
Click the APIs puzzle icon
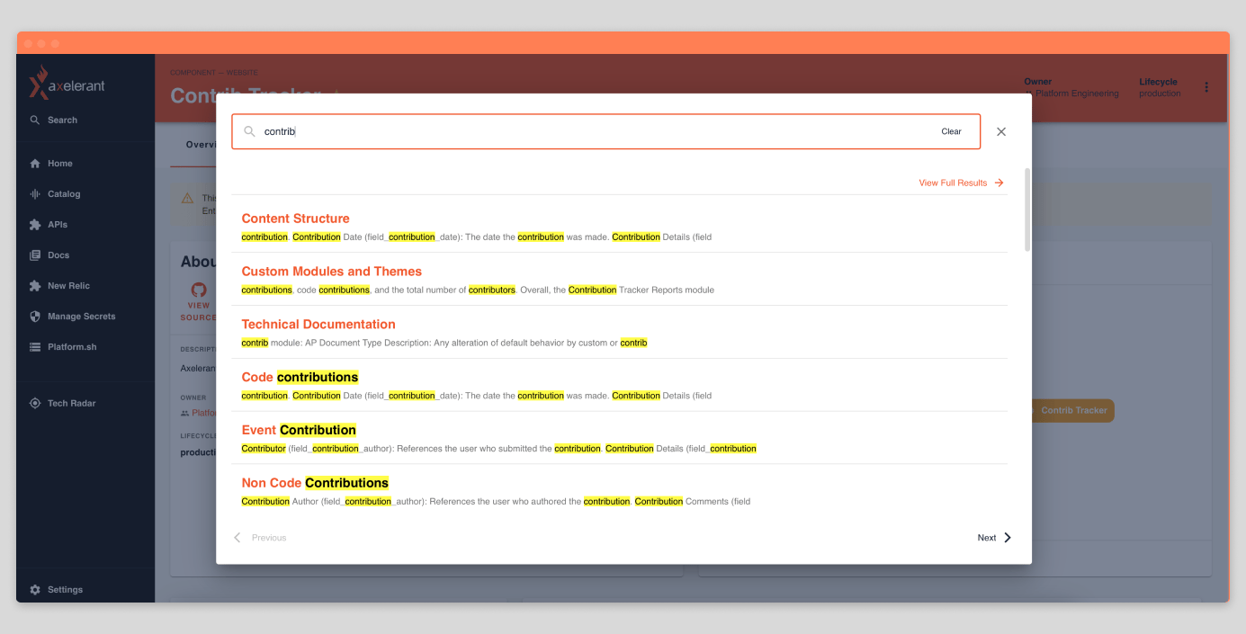coord(35,225)
